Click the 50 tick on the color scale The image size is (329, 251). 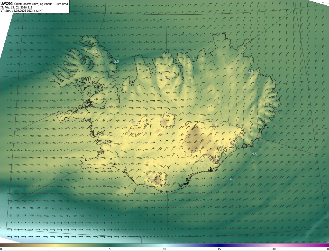click(327, 249)
